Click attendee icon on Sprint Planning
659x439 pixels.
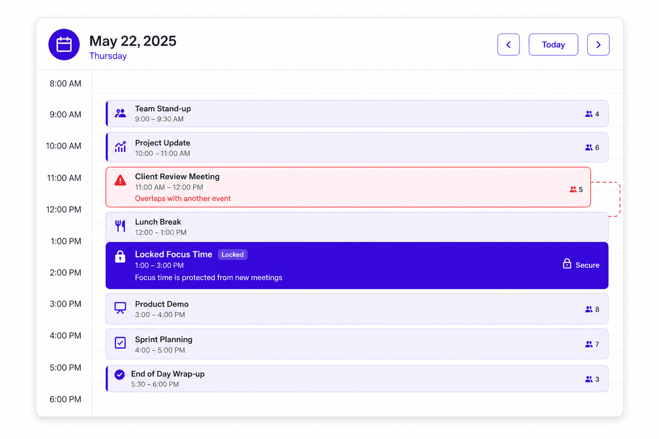pos(589,344)
